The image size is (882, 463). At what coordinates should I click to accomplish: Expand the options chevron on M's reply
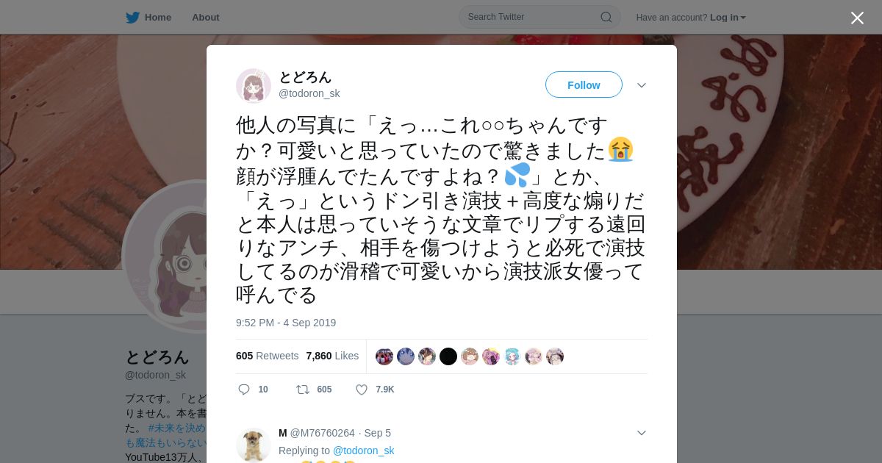click(x=642, y=433)
